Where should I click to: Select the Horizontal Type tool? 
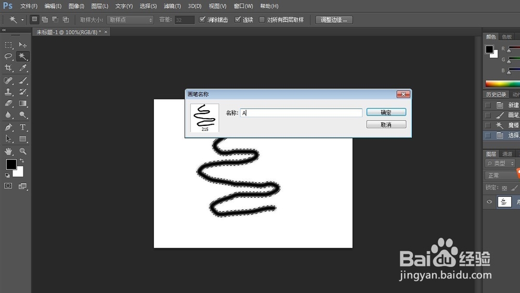click(22, 127)
